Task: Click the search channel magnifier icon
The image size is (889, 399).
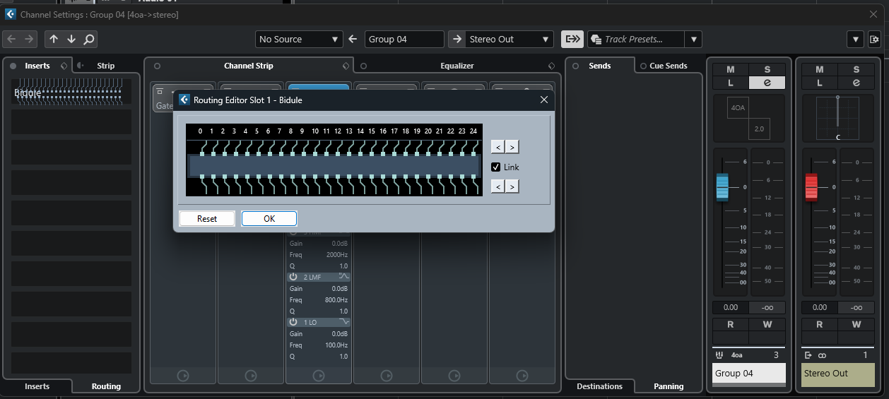Action: point(88,40)
